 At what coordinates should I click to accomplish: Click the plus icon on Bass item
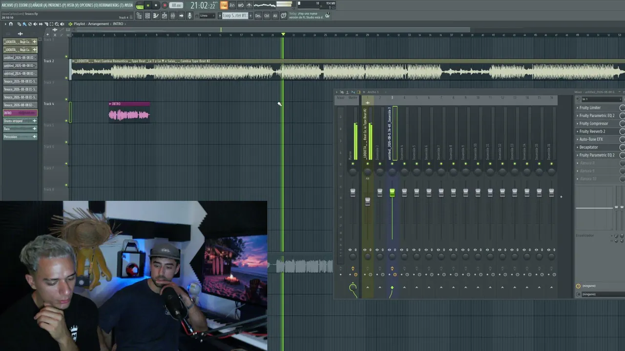34,129
